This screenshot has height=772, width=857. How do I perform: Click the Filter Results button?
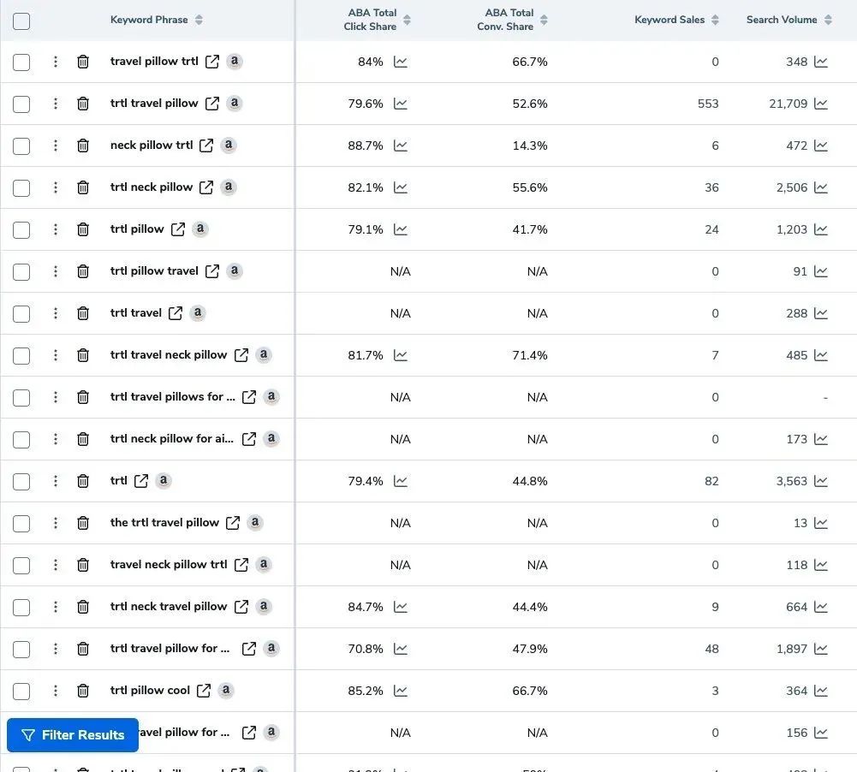(x=73, y=735)
